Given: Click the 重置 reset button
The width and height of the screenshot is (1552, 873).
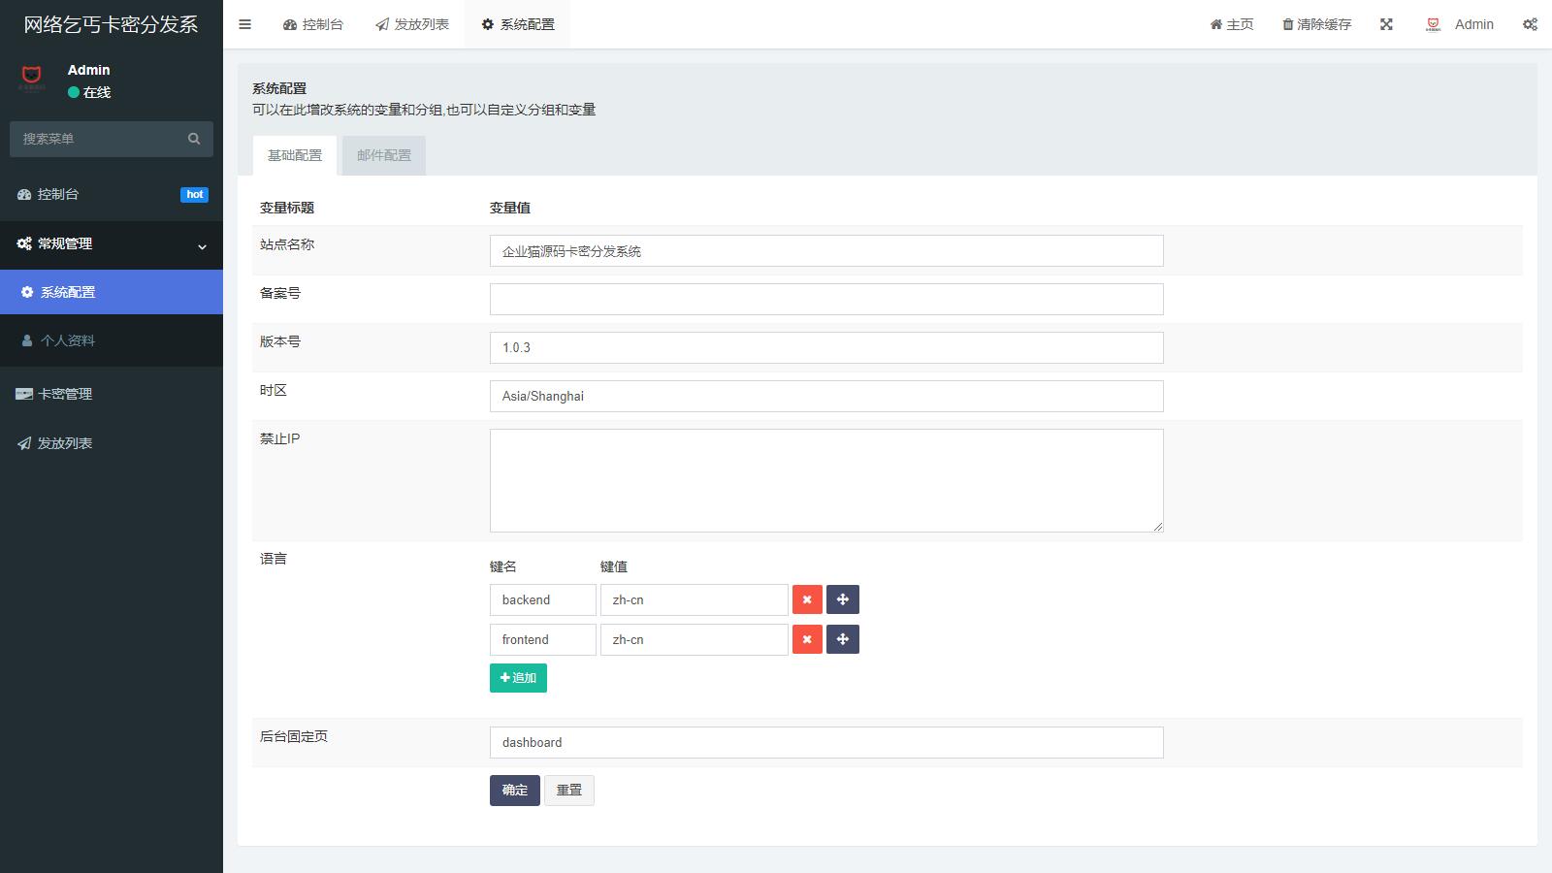Looking at the screenshot, I should pyautogui.click(x=568, y=791).
